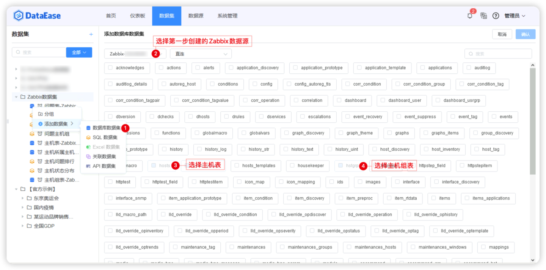
Task: Select the auditlog table checkbox
Action: (x=469, y=68)
